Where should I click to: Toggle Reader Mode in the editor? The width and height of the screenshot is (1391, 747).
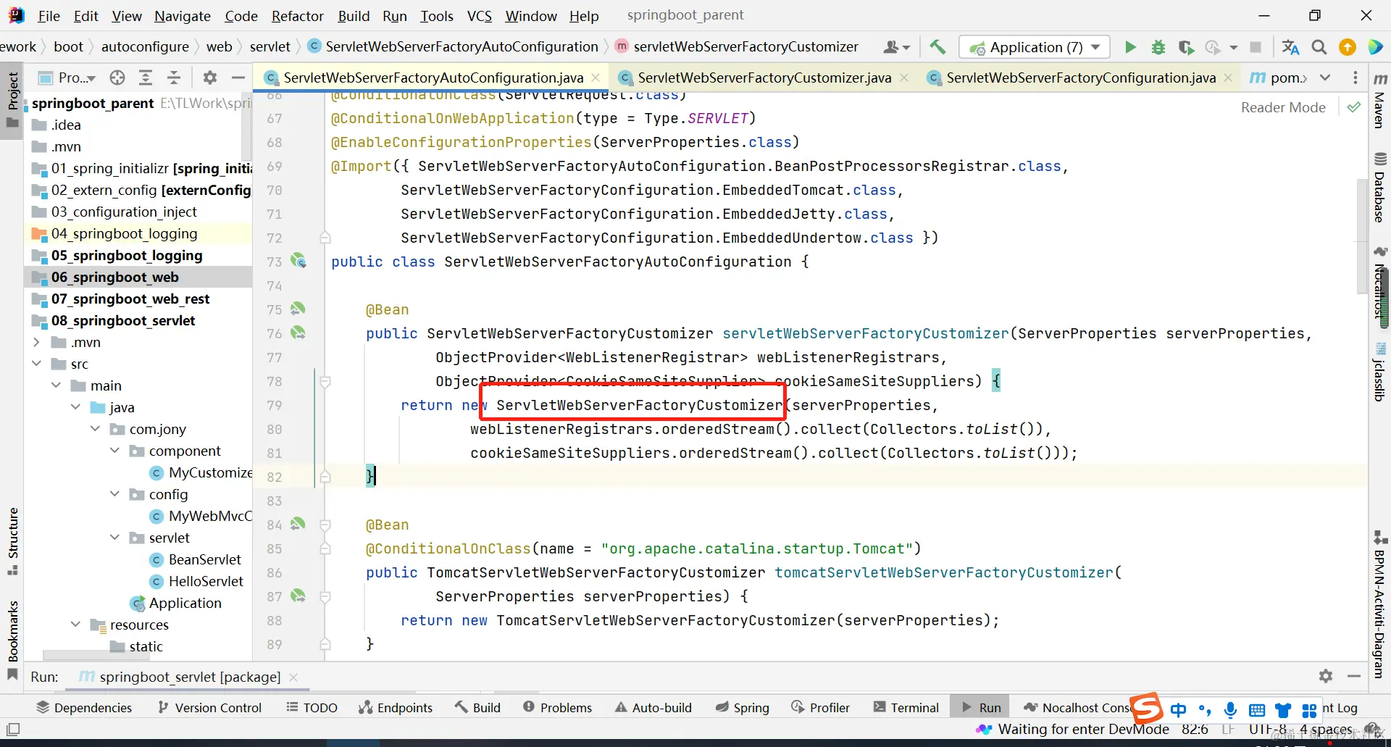coord(1283,107)
